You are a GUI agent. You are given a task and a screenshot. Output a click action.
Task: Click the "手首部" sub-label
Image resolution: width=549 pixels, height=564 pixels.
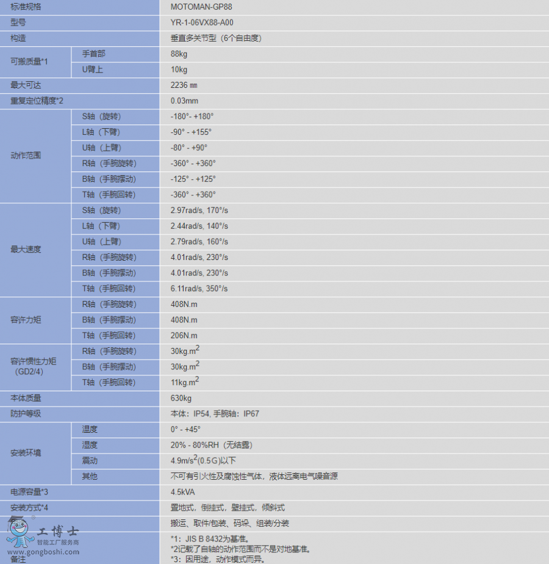click(94, 54)
